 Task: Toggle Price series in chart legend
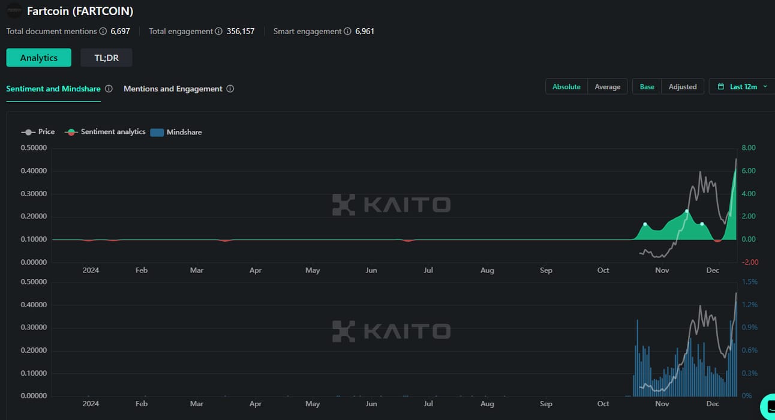pos(38,132)
